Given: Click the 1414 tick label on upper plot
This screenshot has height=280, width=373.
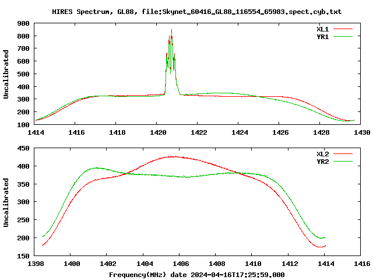Looking at the screenshot, I should (x=36, y=132).
